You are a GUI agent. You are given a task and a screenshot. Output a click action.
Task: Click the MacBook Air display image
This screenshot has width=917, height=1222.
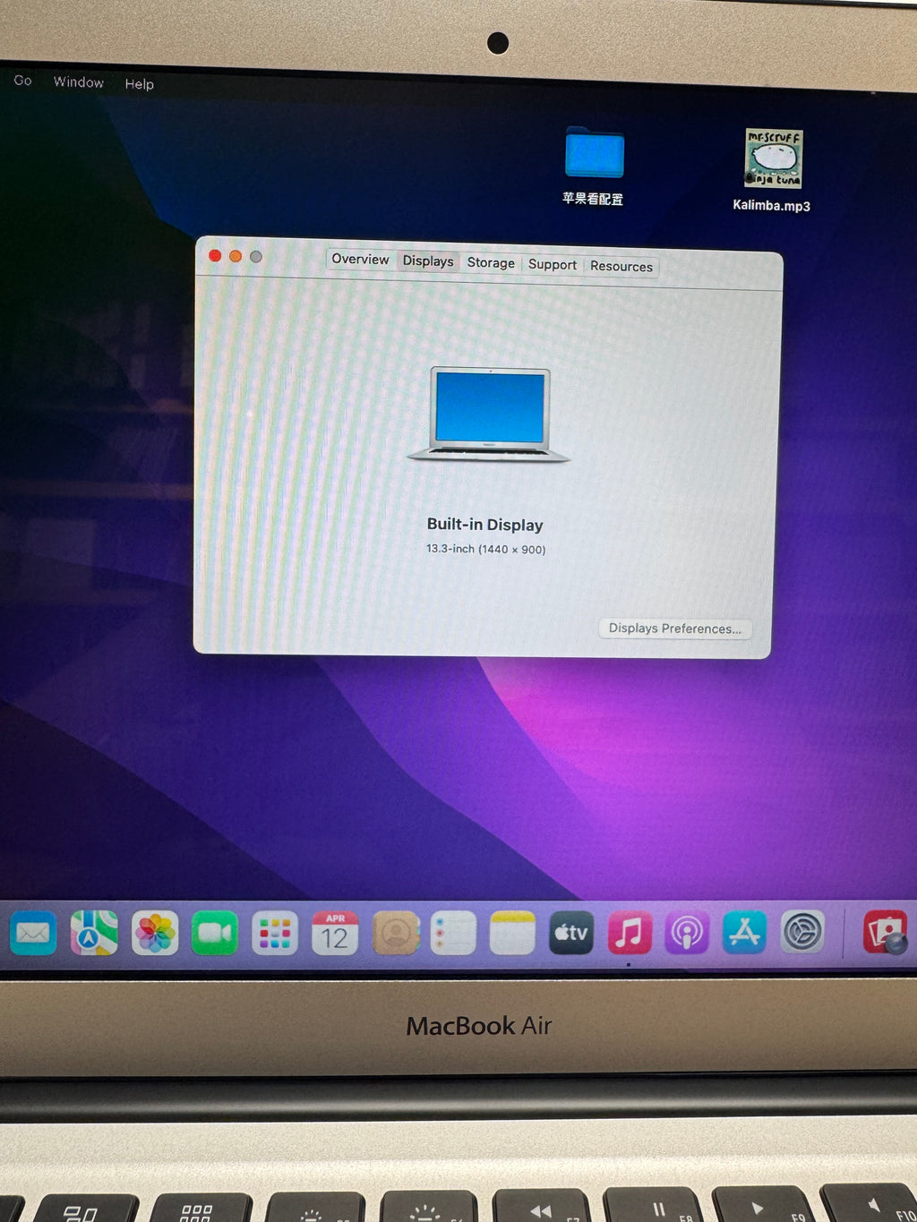pos(489,414)
